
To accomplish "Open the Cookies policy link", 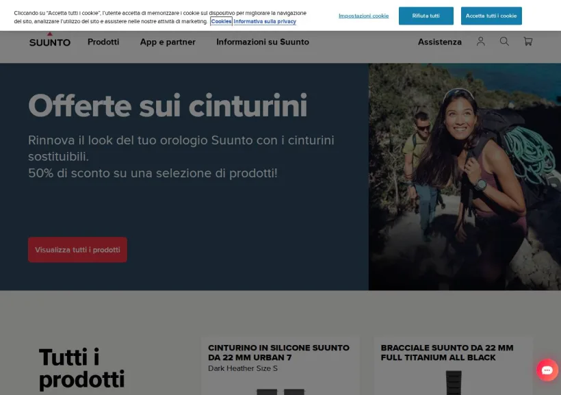I will tap(221, 21).
